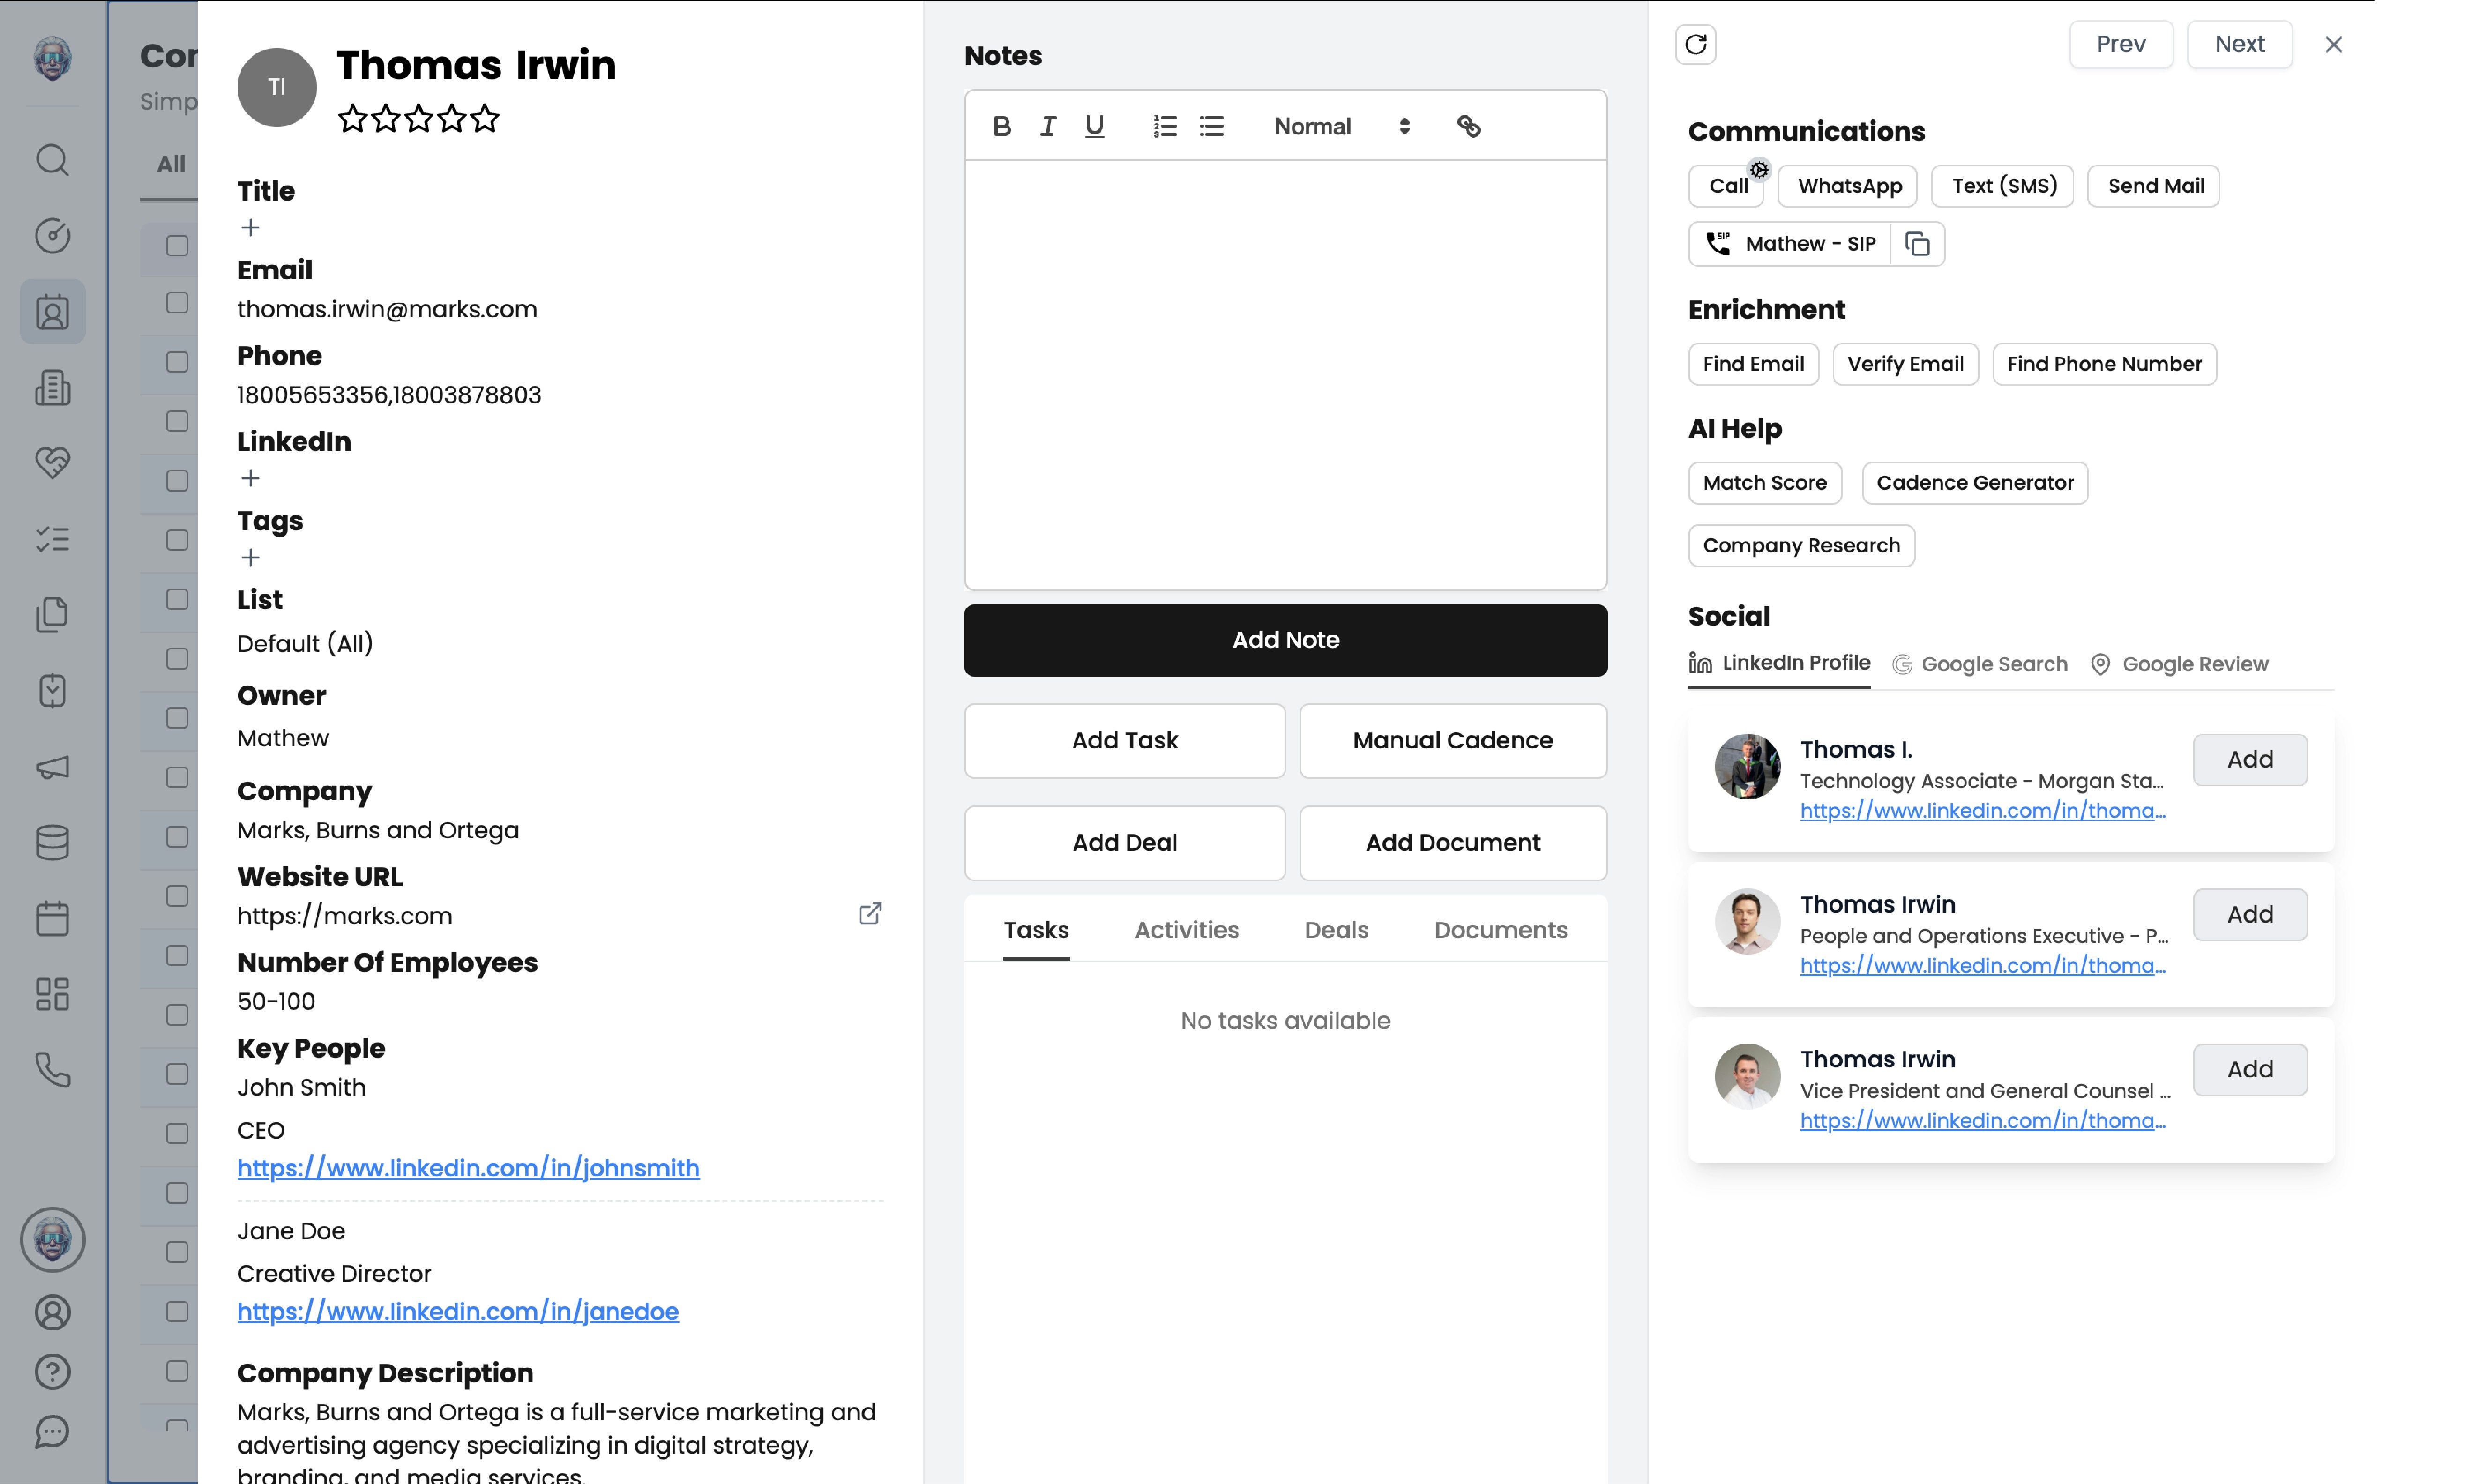Screen dimensions: 2480x1484
Task: Insert a link in the note
Action: (1468, 126)
